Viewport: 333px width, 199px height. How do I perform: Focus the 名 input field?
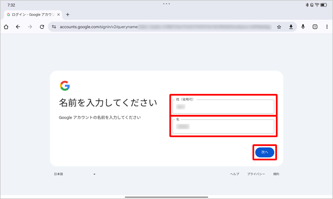(224, 127)
